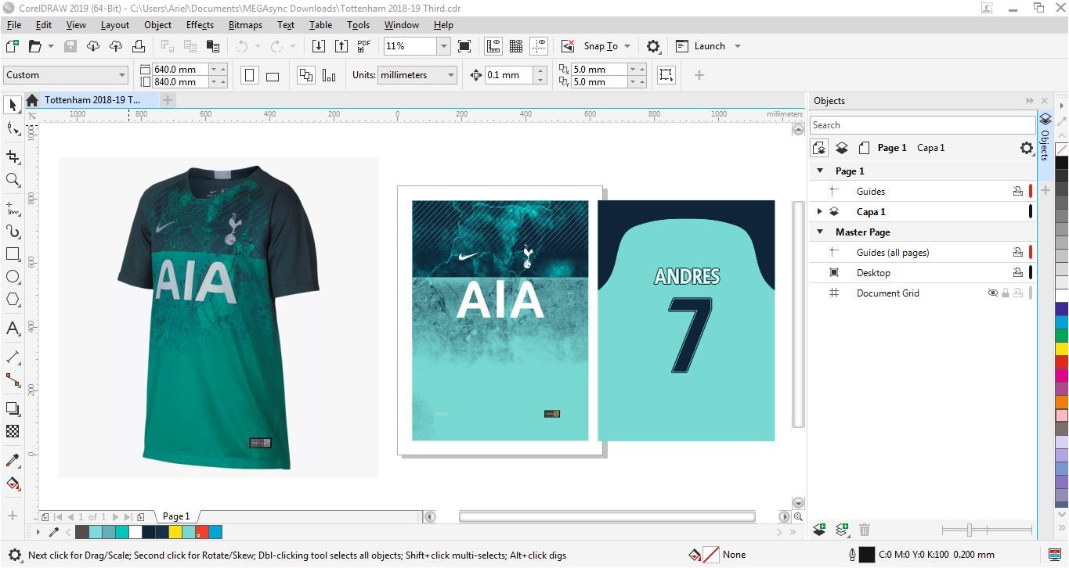Click the Import icon
This screenshot has width=1069, height=568.
[319, 46]
